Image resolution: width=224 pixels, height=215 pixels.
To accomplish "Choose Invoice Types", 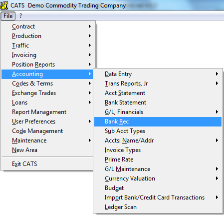I will point(158,150).
